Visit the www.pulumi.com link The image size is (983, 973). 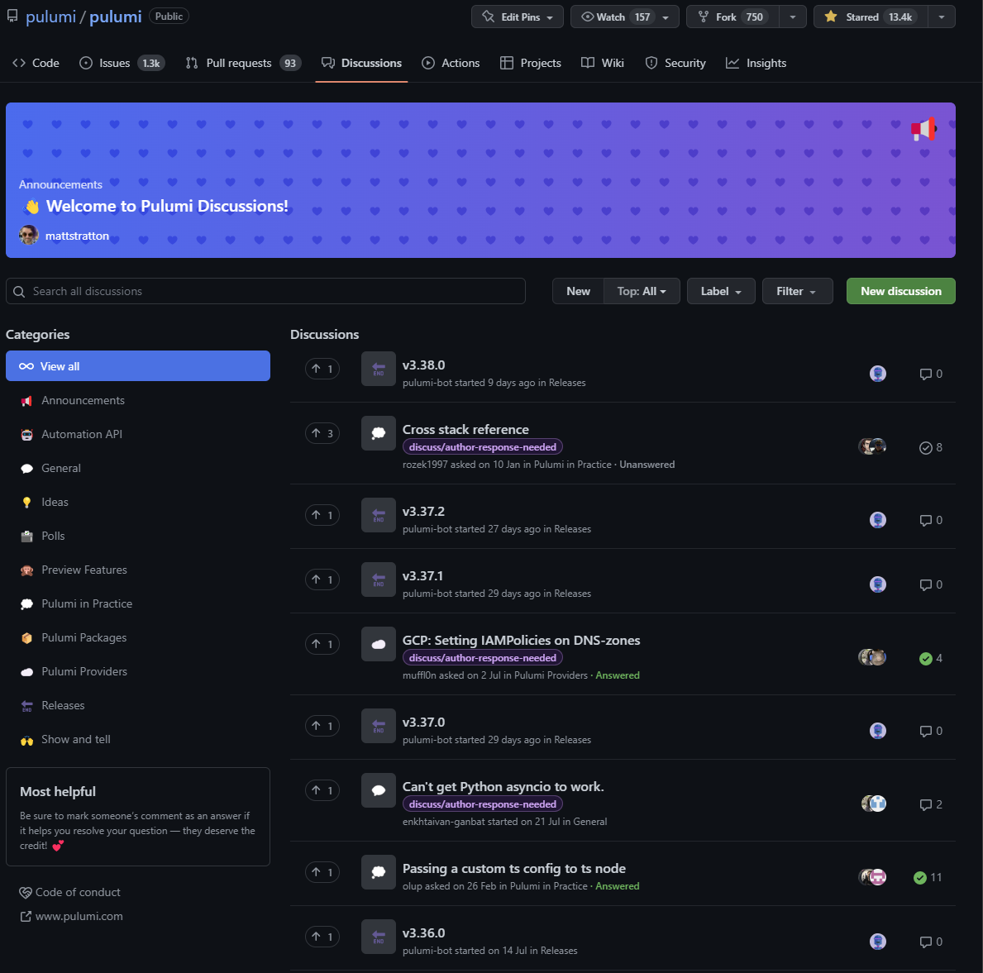(x=79, y=916)
